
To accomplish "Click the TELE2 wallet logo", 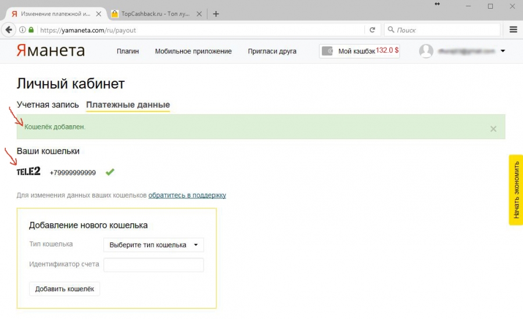I will pyautogui.click(x=28, y=172).
